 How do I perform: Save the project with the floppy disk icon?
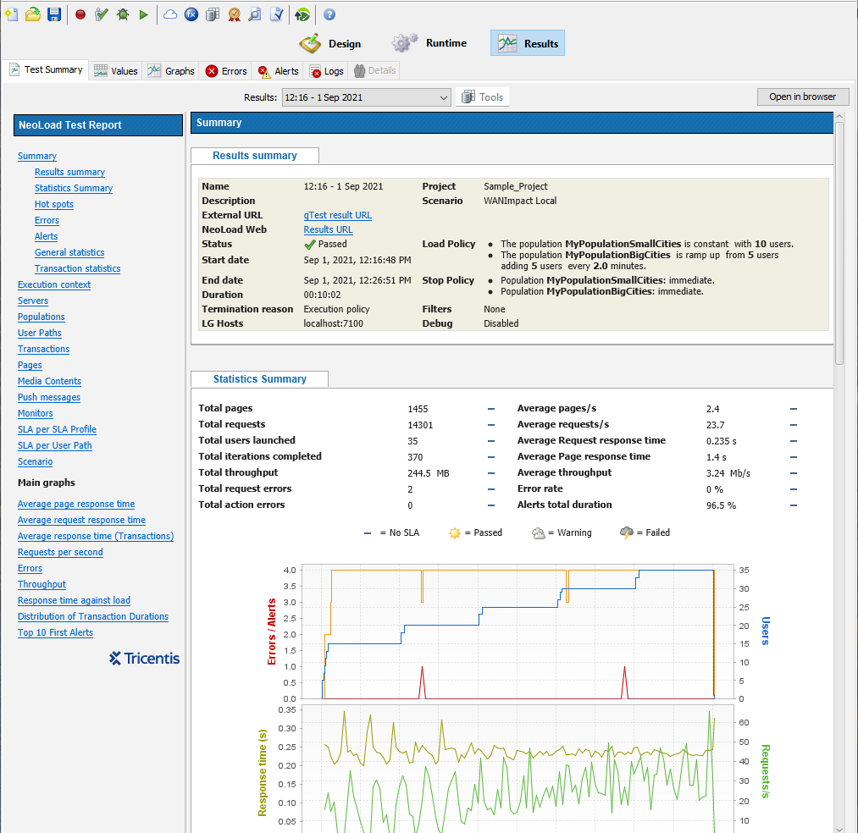pyautogui.click(x=53, y=14)
